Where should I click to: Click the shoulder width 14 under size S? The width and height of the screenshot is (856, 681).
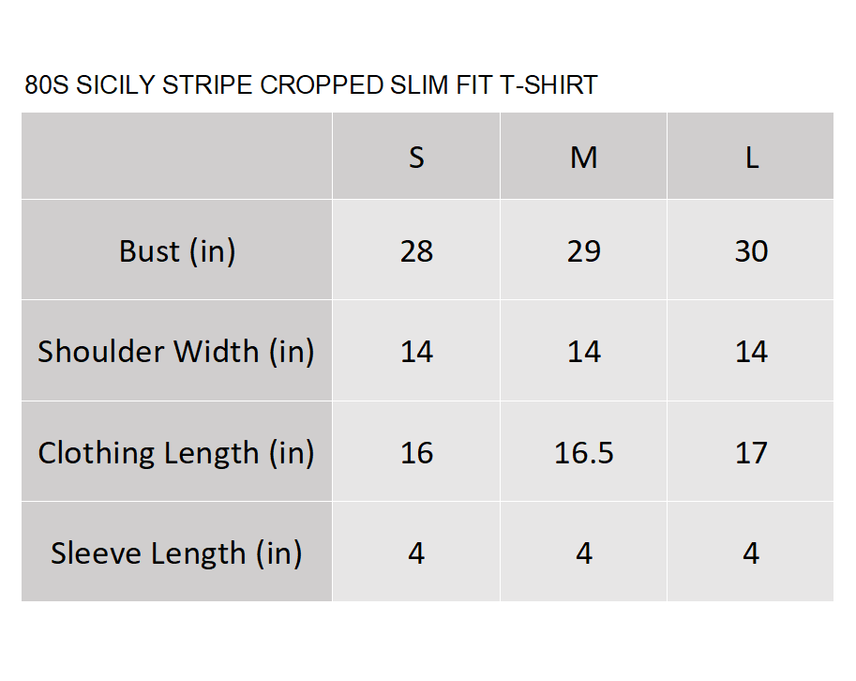(416, 351)
